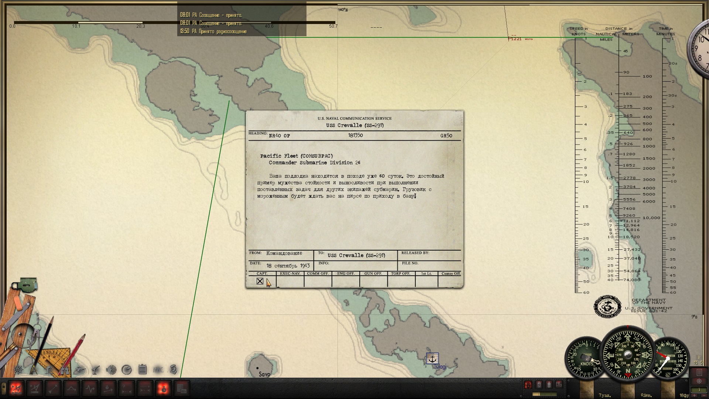Select the zigzag pattern order button
The height and width of the screenshot is (399, 709).
(90, 388)
